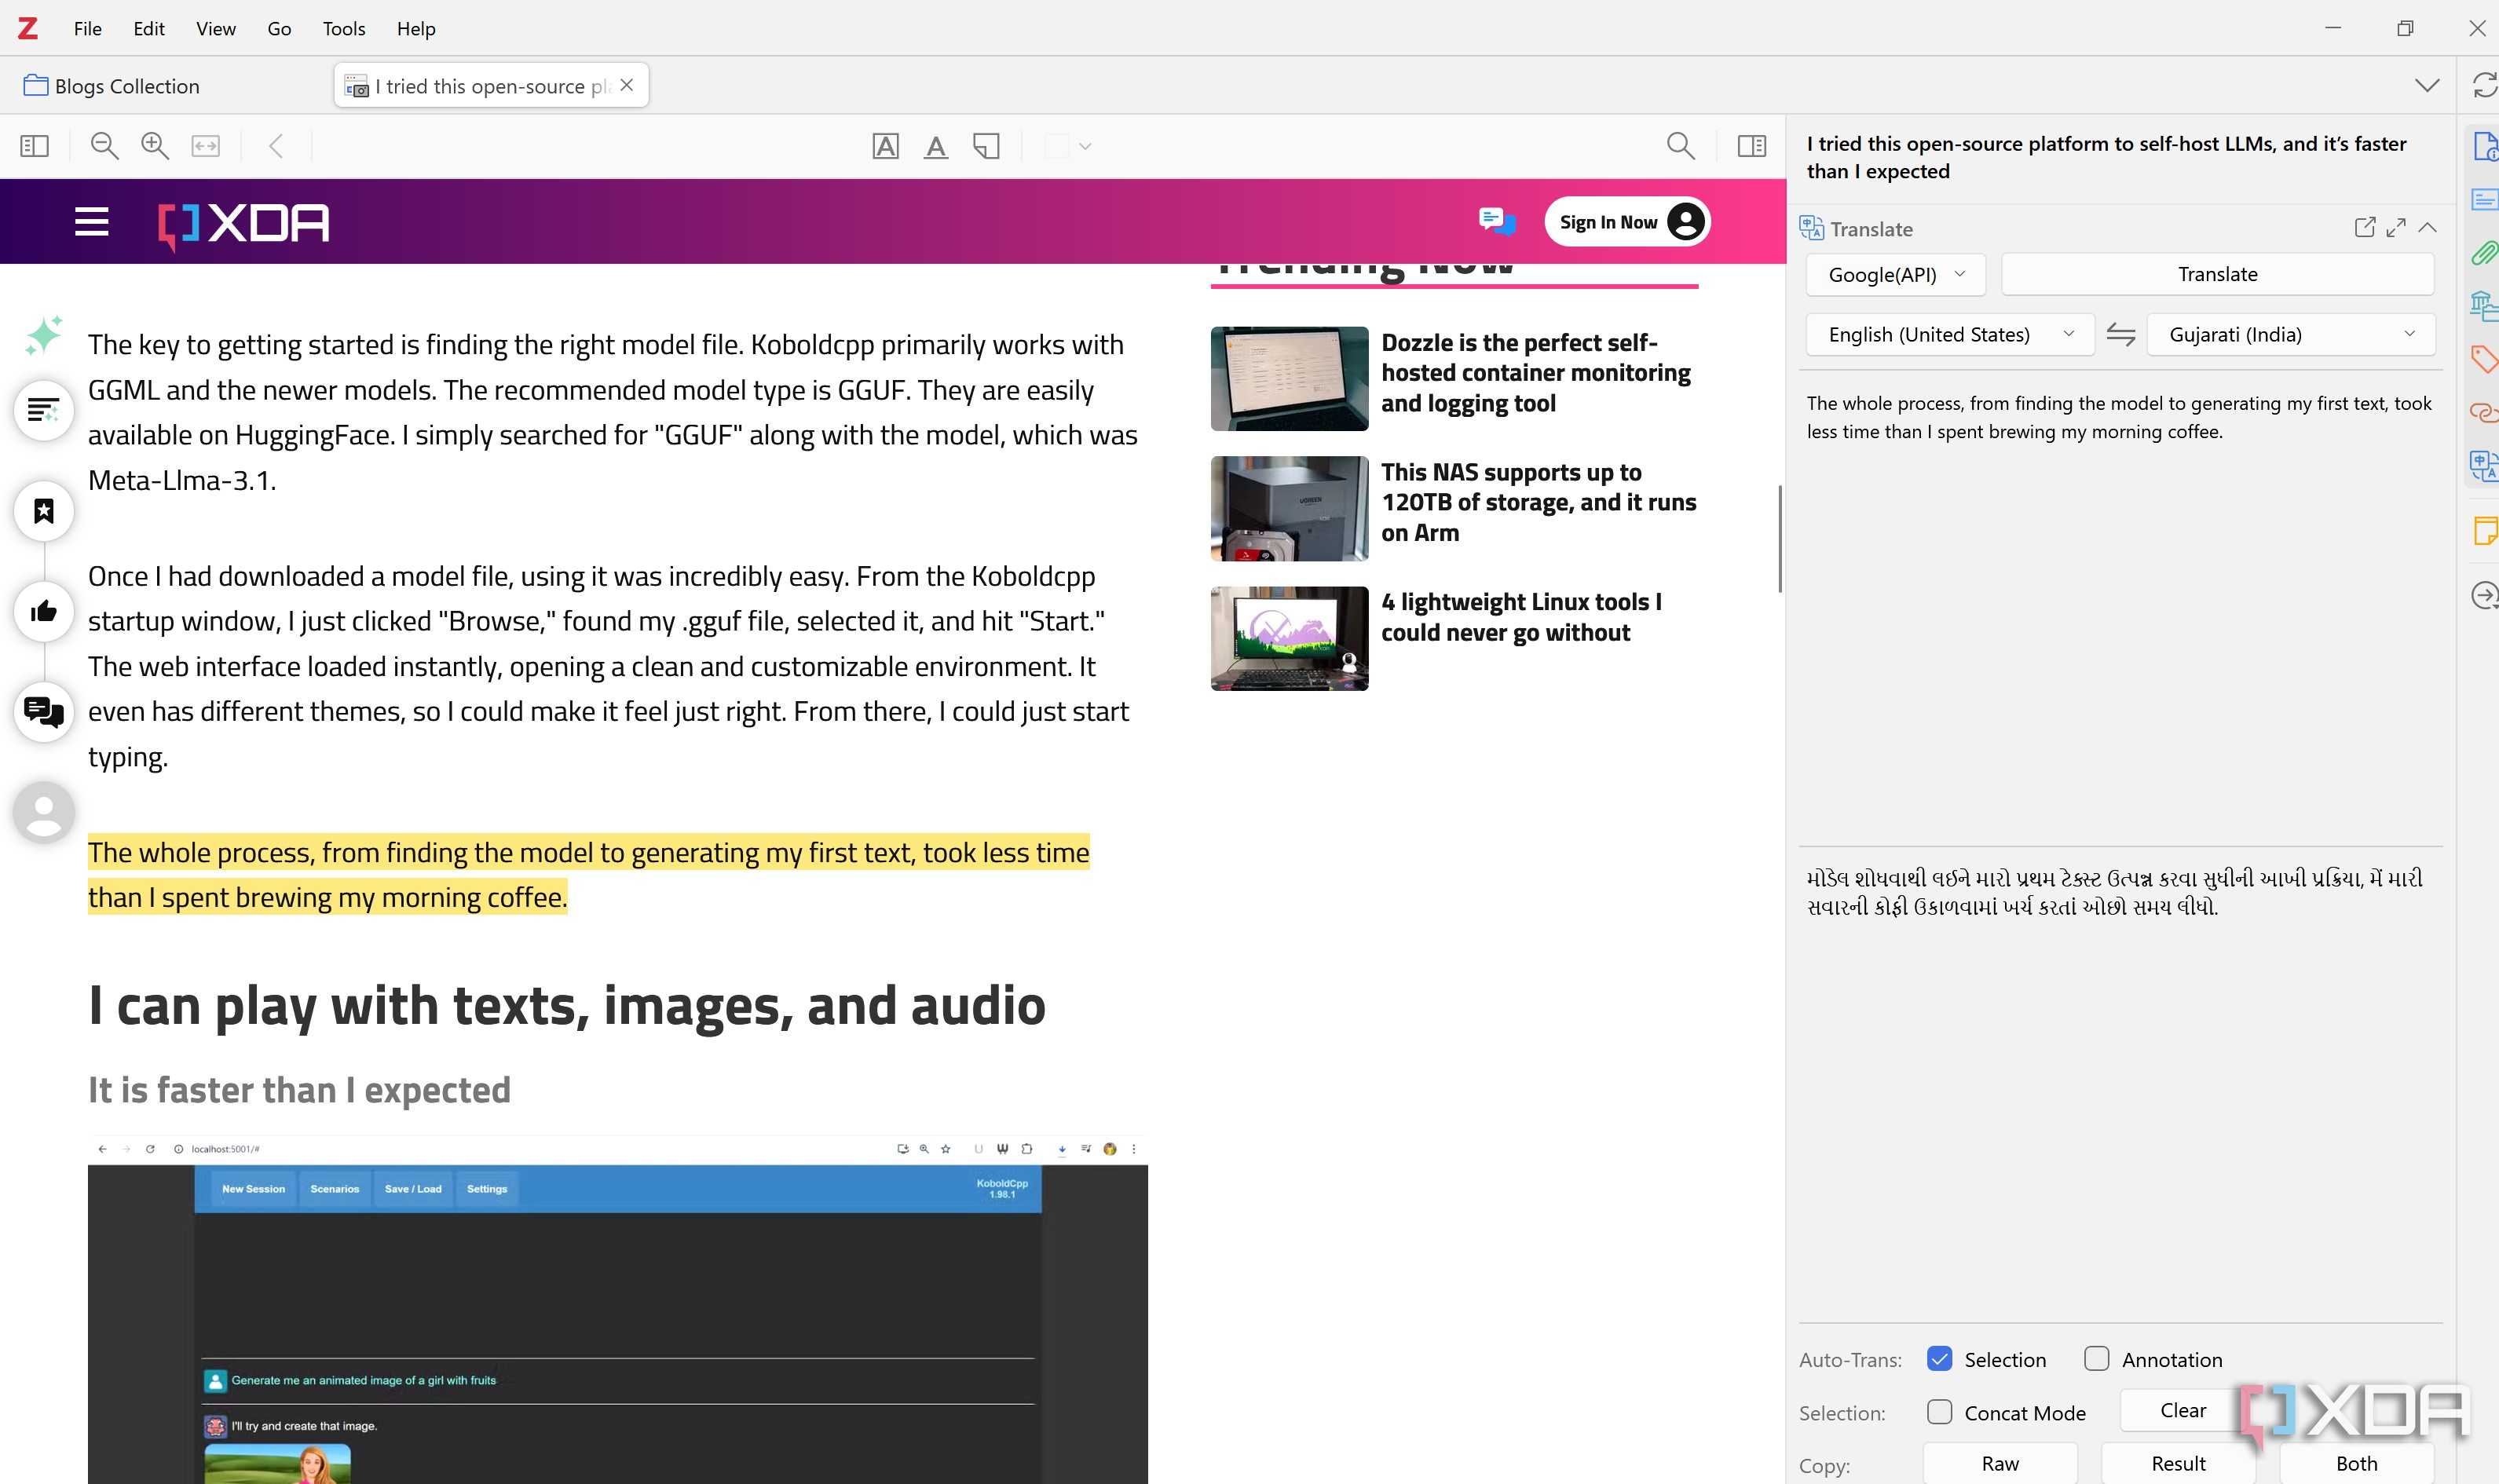Open the File menu
Screen dimensions: 2499x1484
click(x=87, y=28)
